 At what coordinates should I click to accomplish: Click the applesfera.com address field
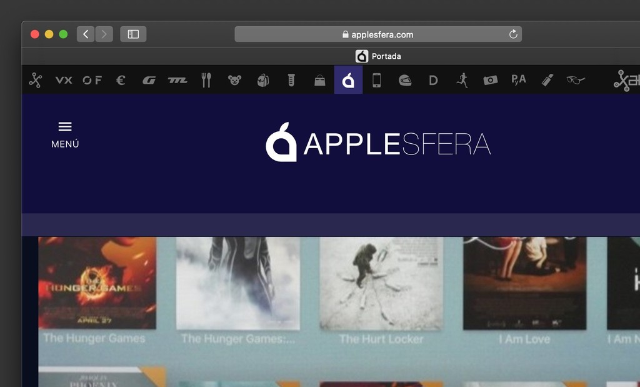(378, 34)
